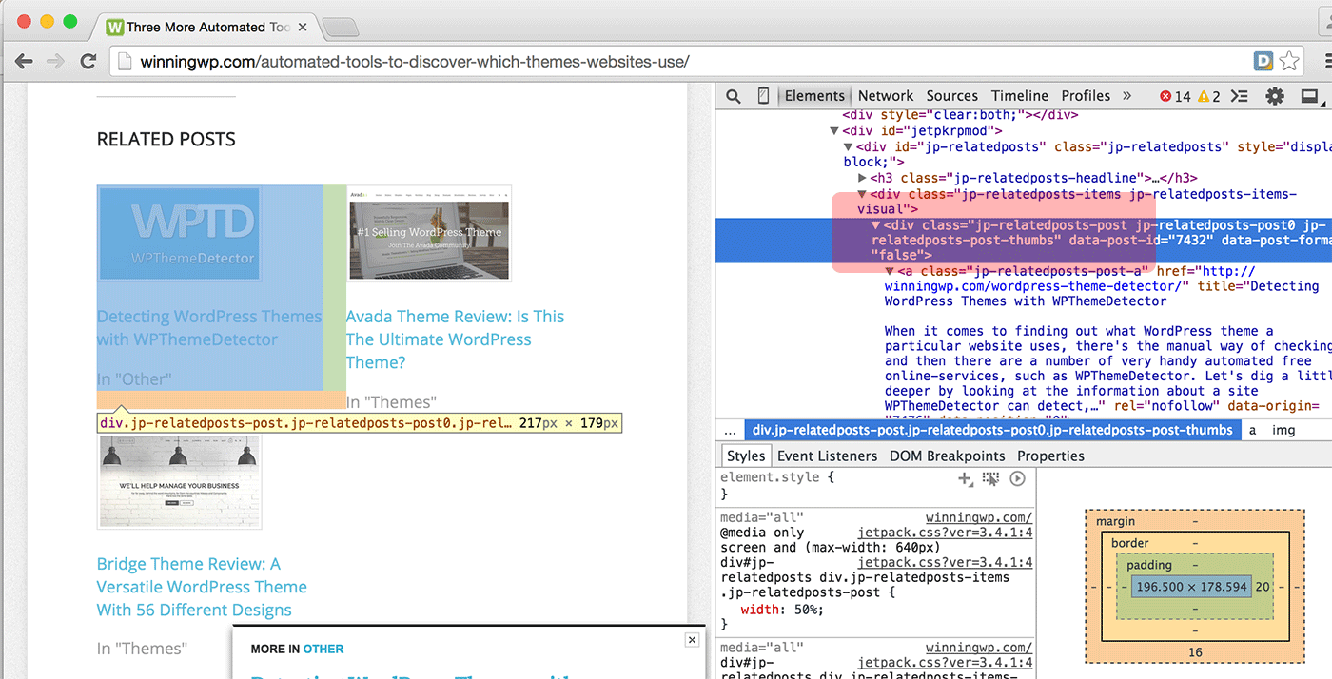Close the More in Other popup
The image size is (1332, 679).
693,640
